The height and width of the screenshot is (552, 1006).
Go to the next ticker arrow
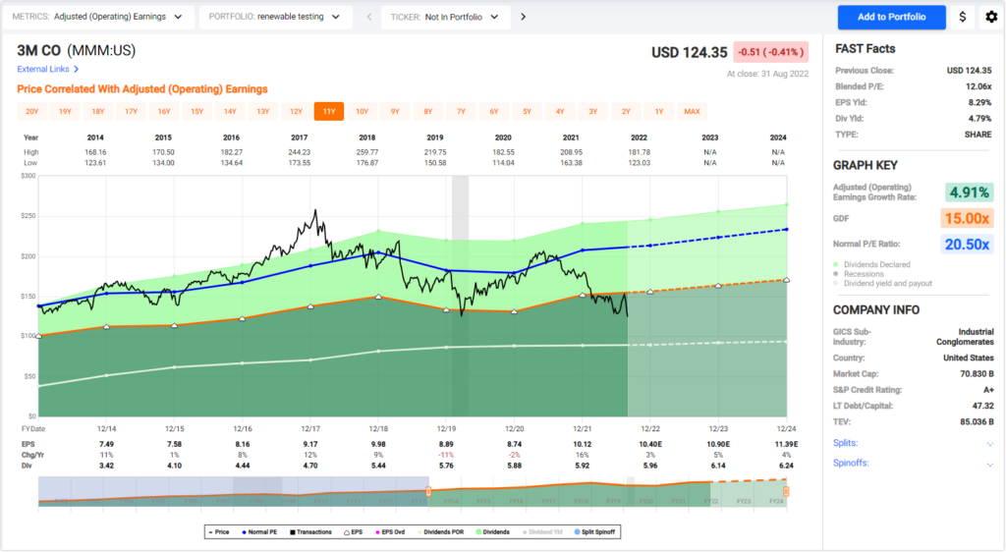pyautogui.click(x=524, y=18)
